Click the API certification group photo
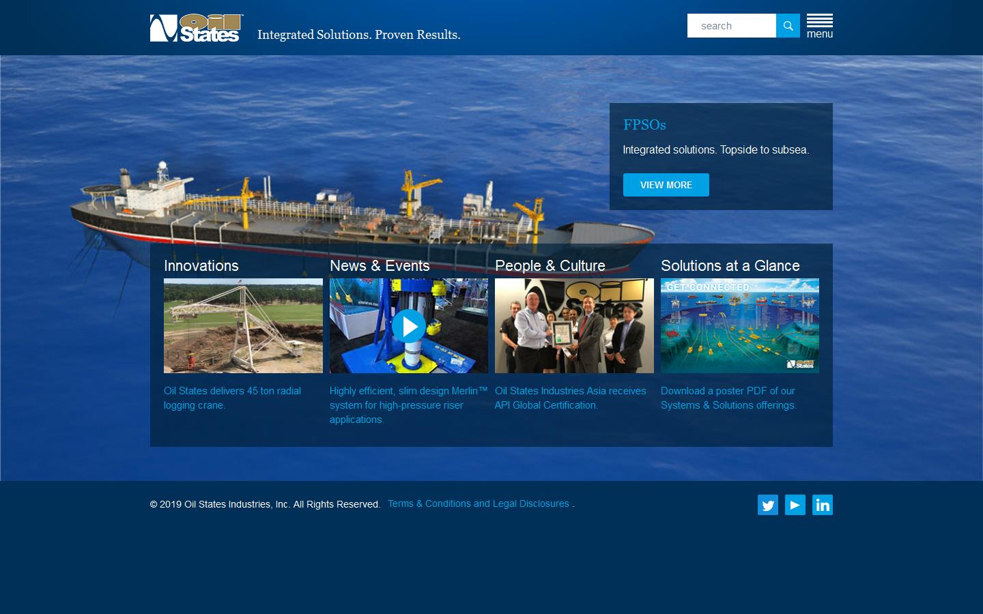 pos(574,325)
